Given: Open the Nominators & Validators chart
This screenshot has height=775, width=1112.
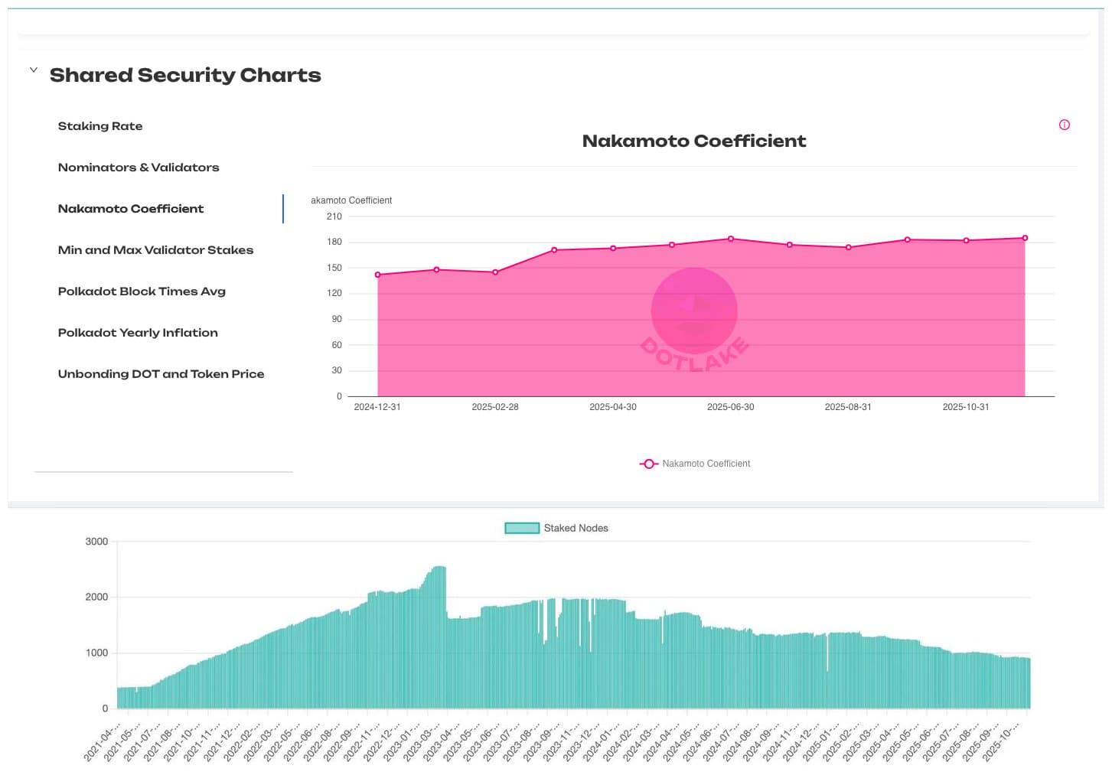Looking at the screenshot, I should coord(139,168).
